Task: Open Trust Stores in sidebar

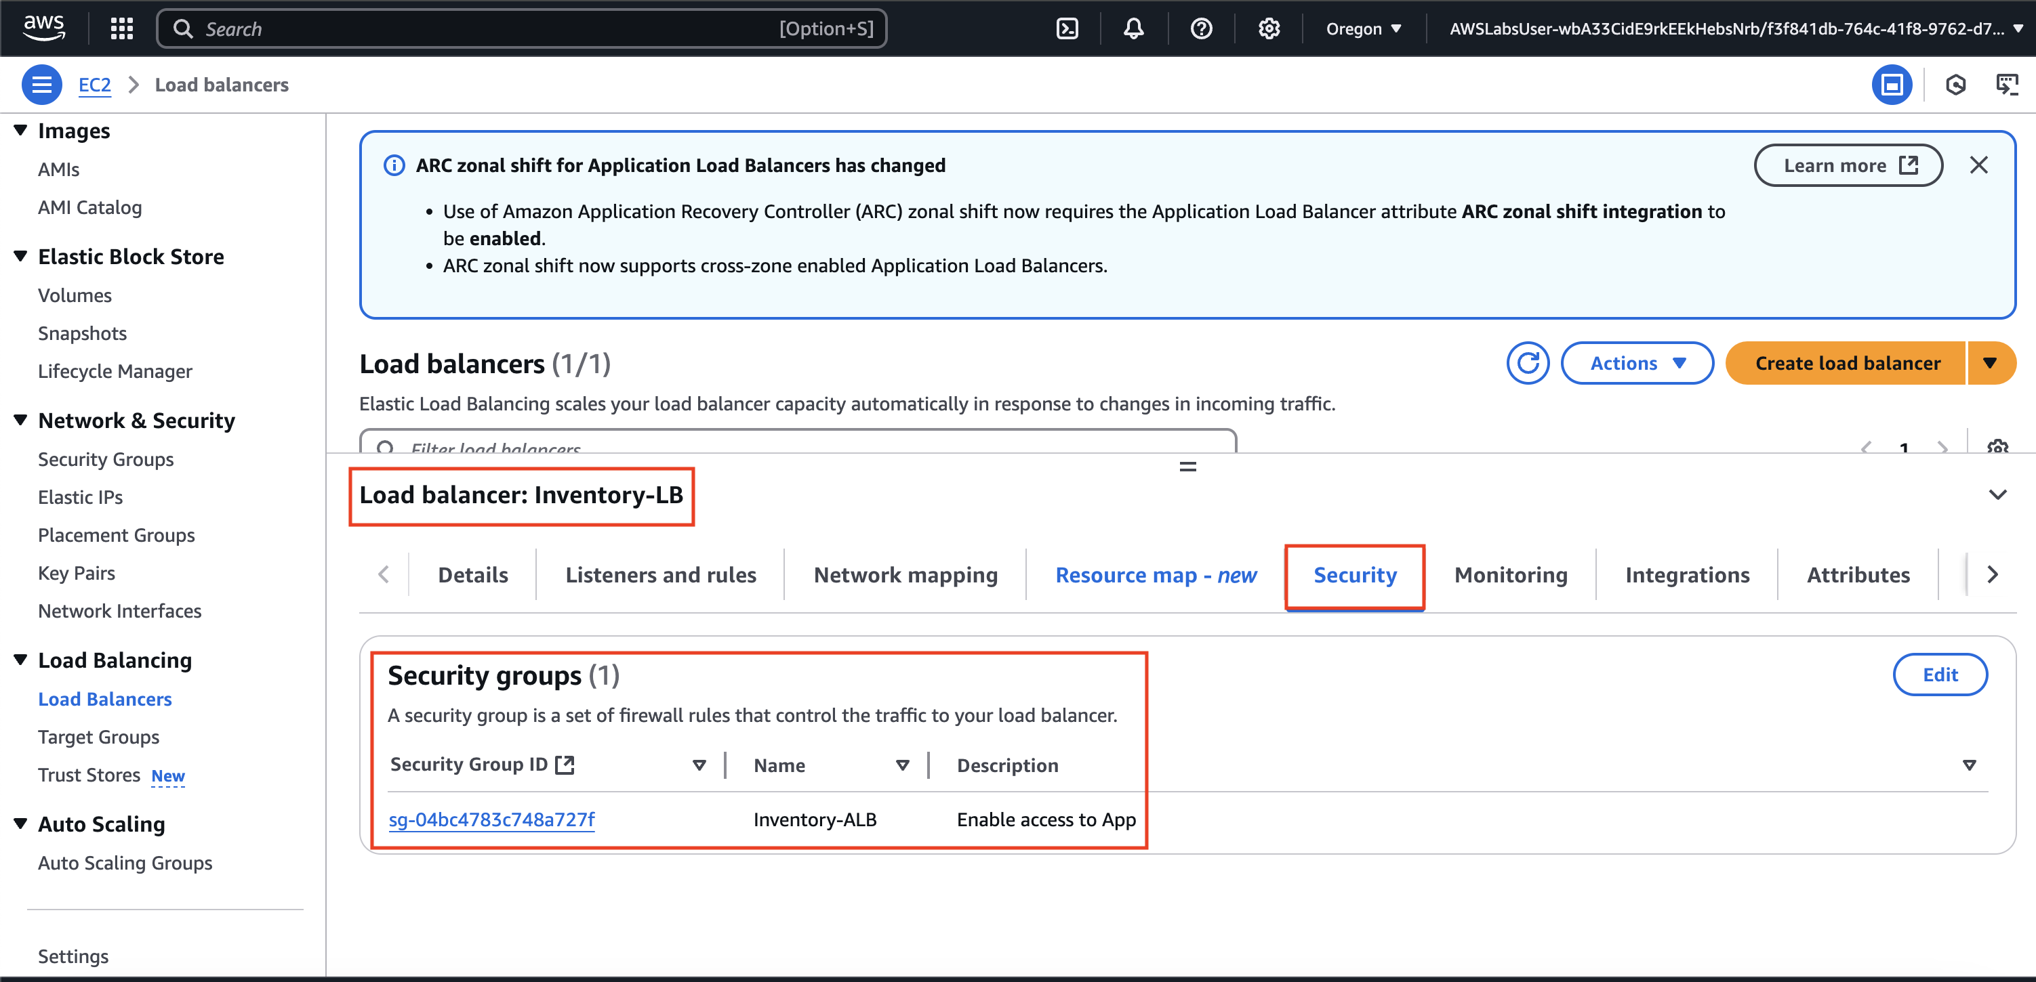Action: point(89,775)
